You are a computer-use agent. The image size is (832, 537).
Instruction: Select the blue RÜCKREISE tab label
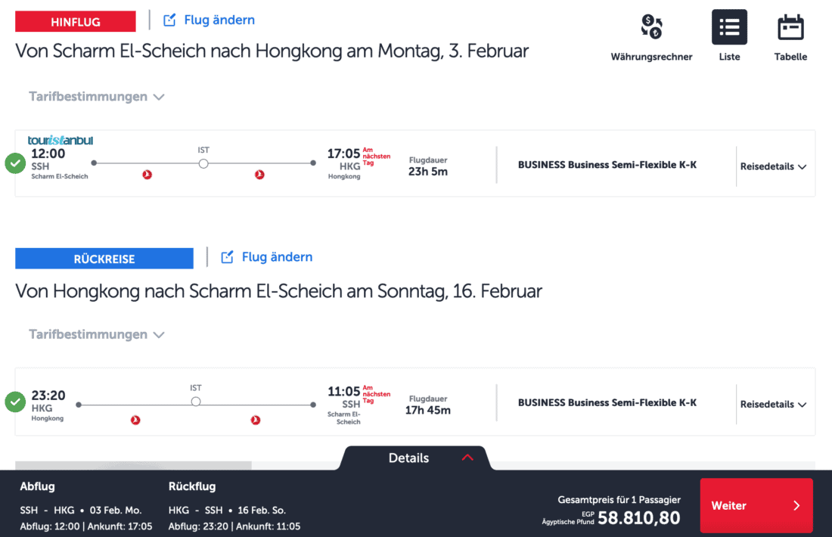coord(104,259)
